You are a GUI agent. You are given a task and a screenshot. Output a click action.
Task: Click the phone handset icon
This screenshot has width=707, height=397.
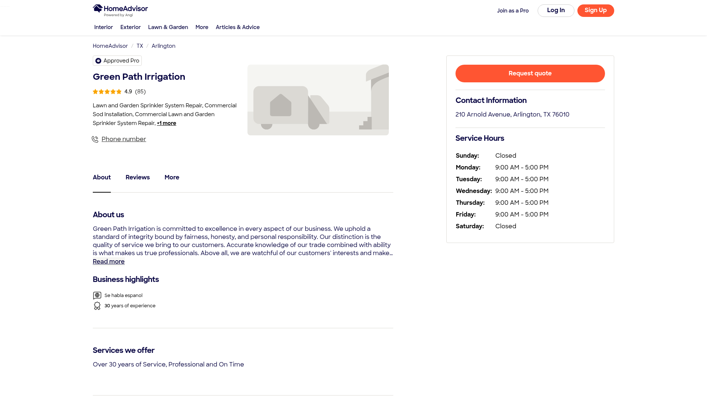(x=95, y=139)
